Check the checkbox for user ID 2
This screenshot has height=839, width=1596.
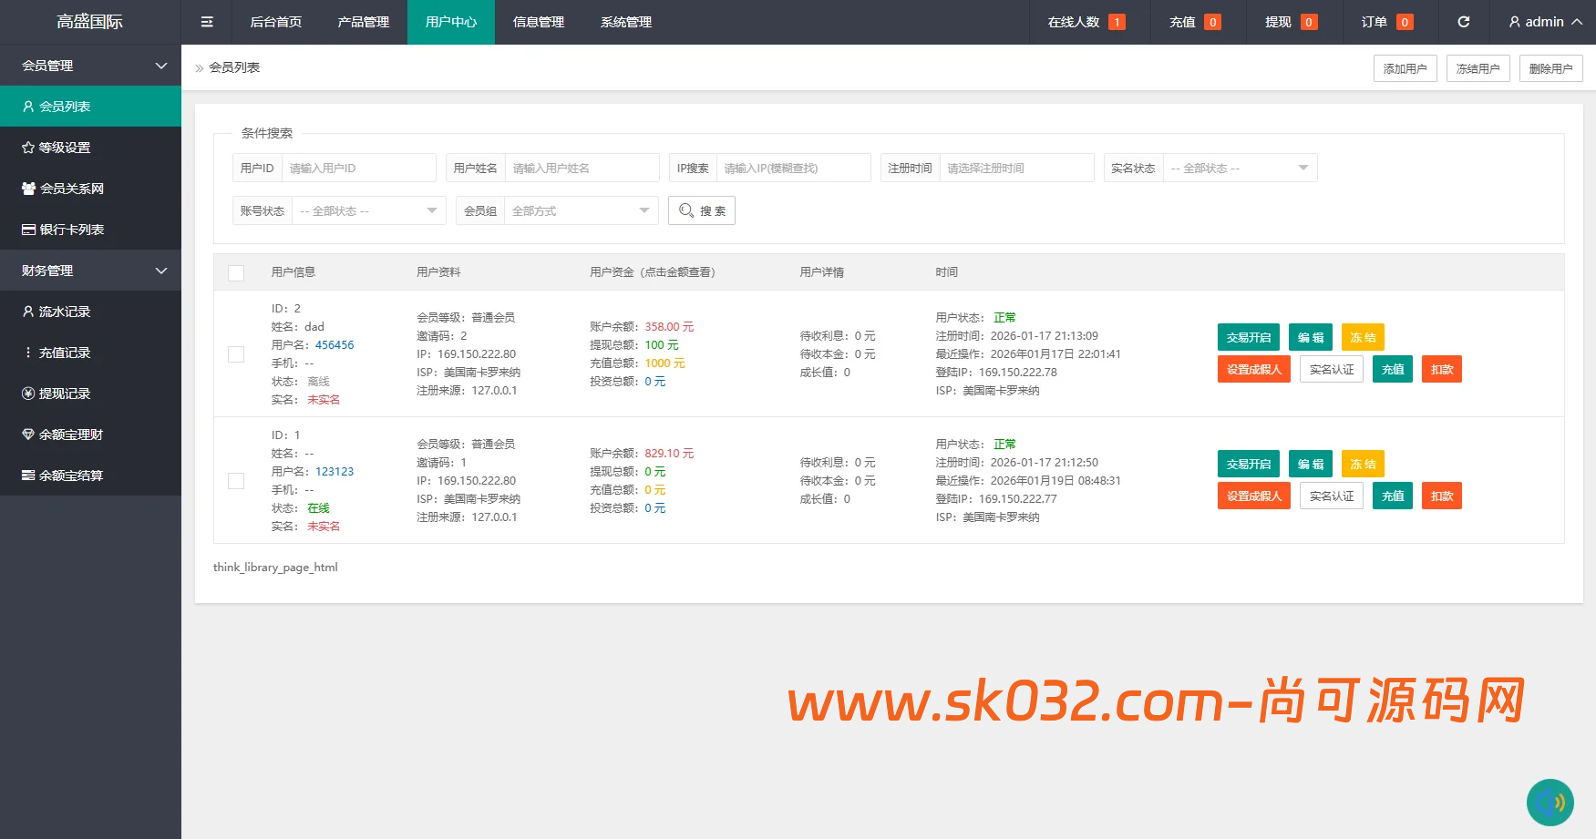[236, 353]
